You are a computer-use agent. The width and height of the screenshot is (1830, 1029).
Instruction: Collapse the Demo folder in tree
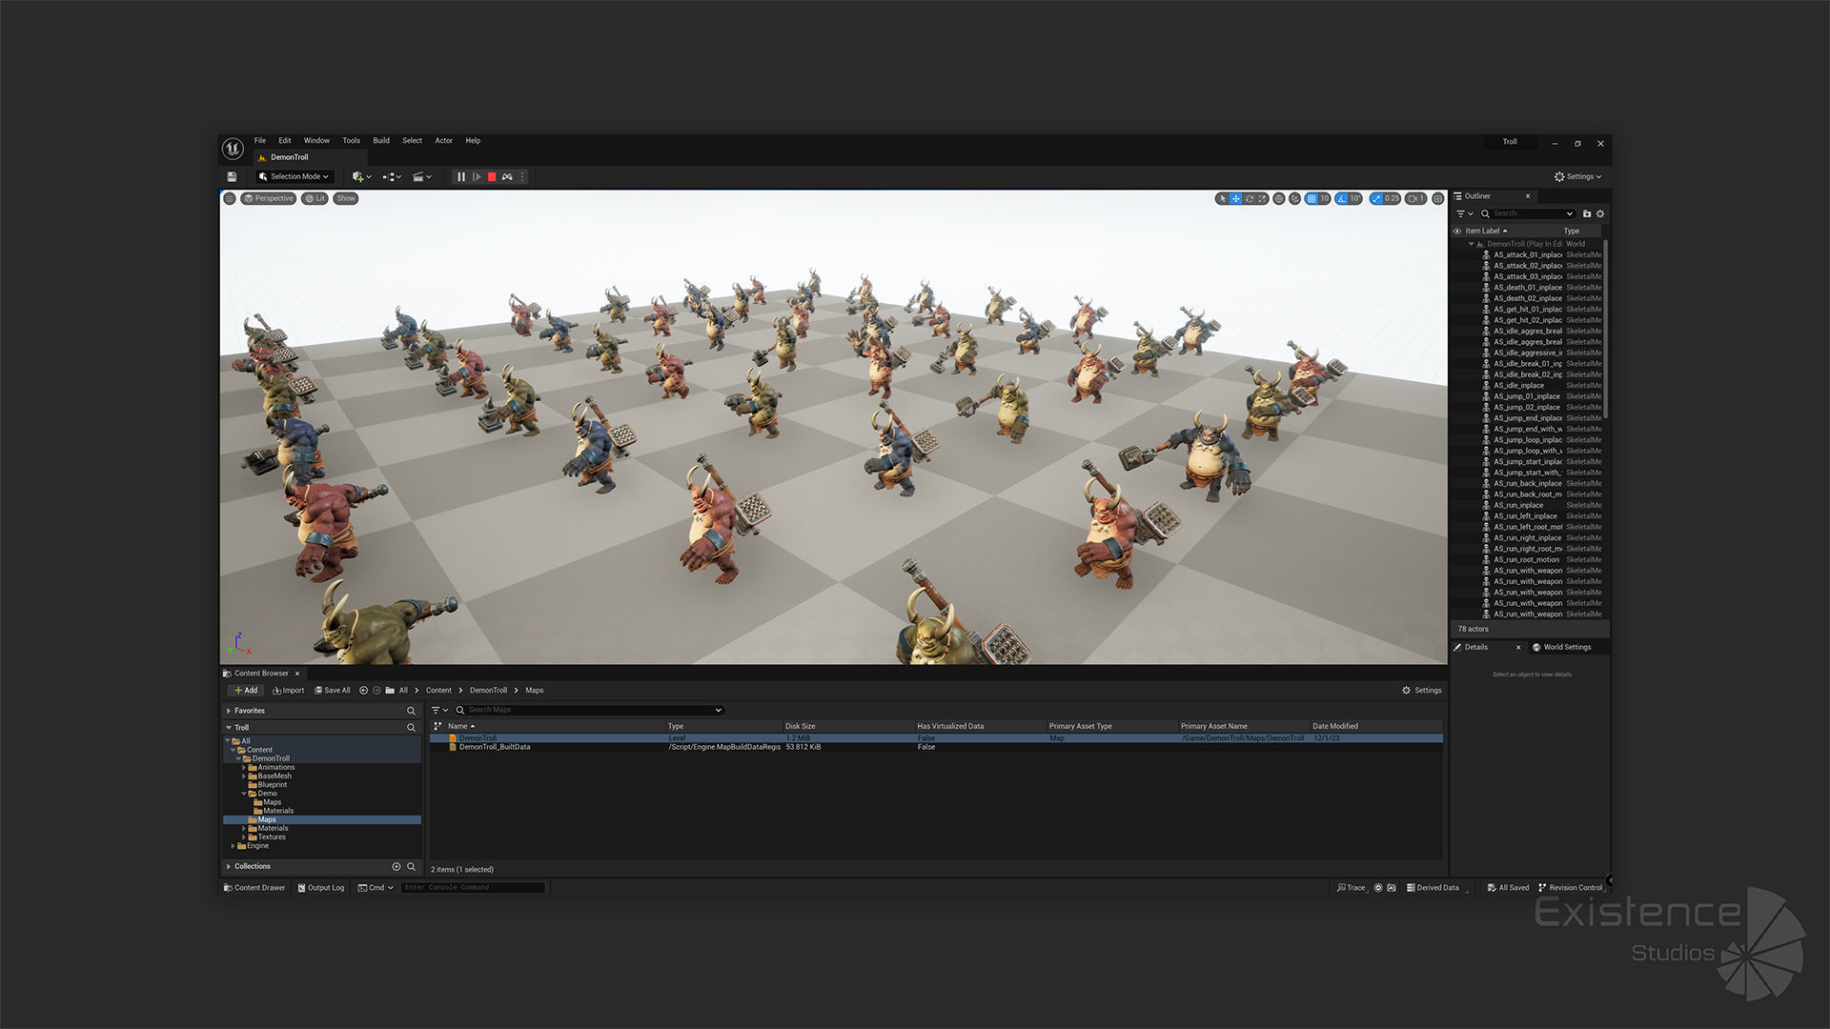[244, 794]
